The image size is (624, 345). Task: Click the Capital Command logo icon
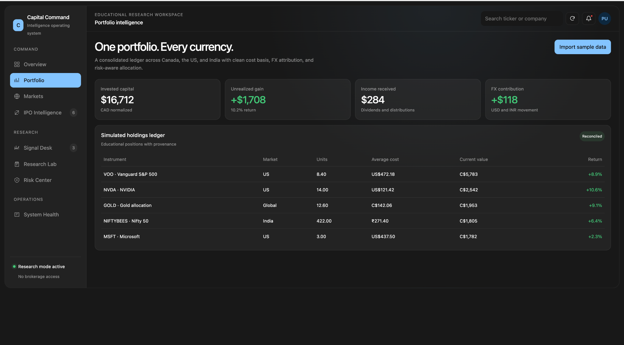(x=18, y=25)
